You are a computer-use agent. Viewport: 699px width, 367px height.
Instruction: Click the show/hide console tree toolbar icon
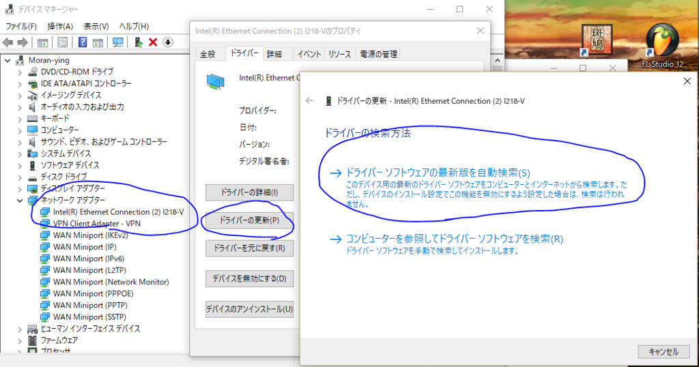42,43
